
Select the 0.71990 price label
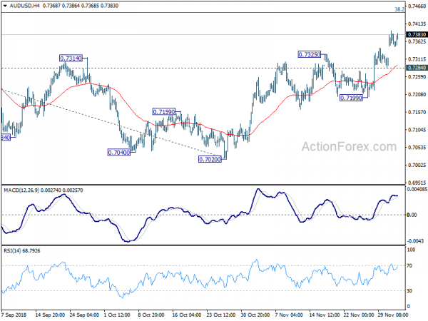click(351, 98)
